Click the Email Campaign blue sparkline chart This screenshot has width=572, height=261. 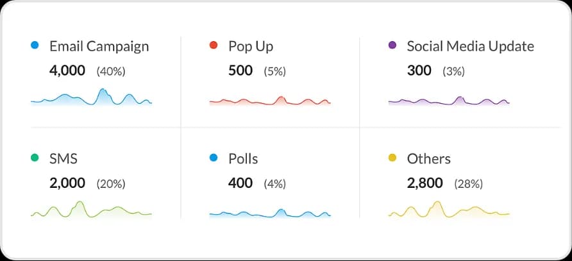pos(91,97)
